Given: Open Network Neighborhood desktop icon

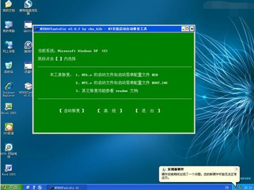Looking at the screenshot, I should coord(9,47).
